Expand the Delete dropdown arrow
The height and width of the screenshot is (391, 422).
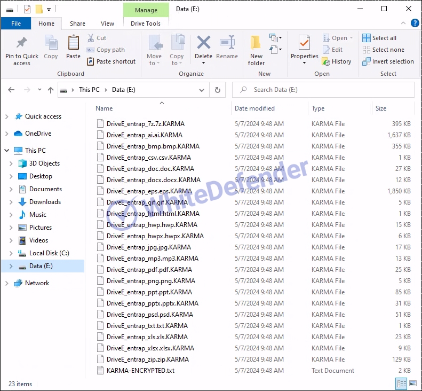point(204,63)
